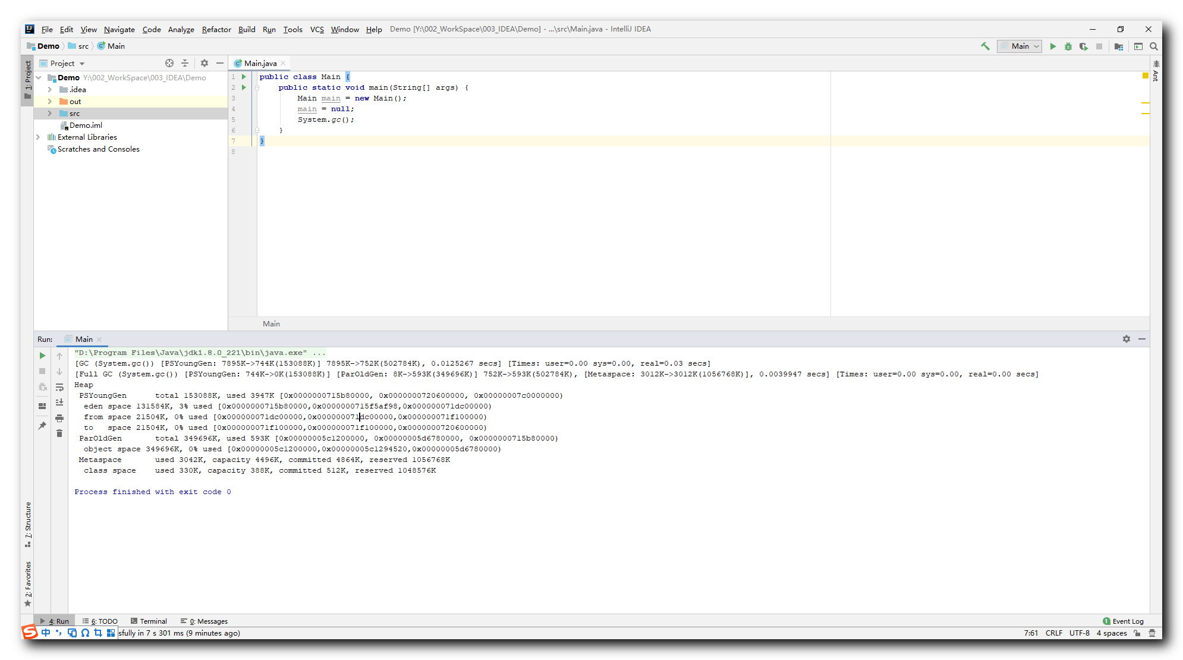This screenshot has width=1183, height=660.
Task: Run Main with Coverage icon
Action: [x=1083, y=46]
